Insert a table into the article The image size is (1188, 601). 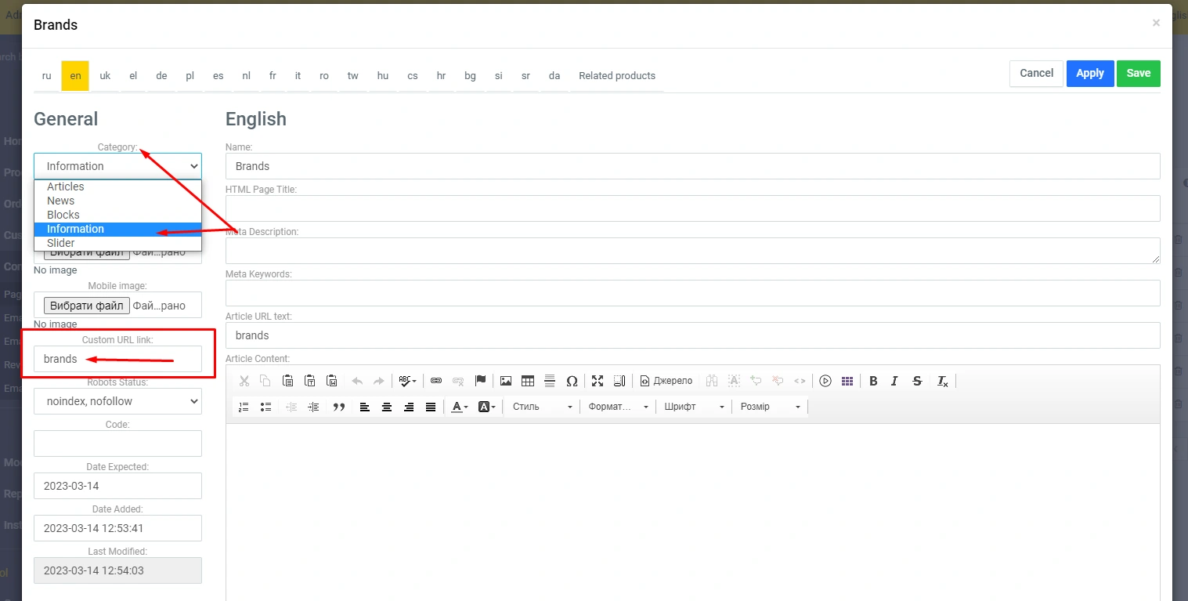tap(528, 381)
